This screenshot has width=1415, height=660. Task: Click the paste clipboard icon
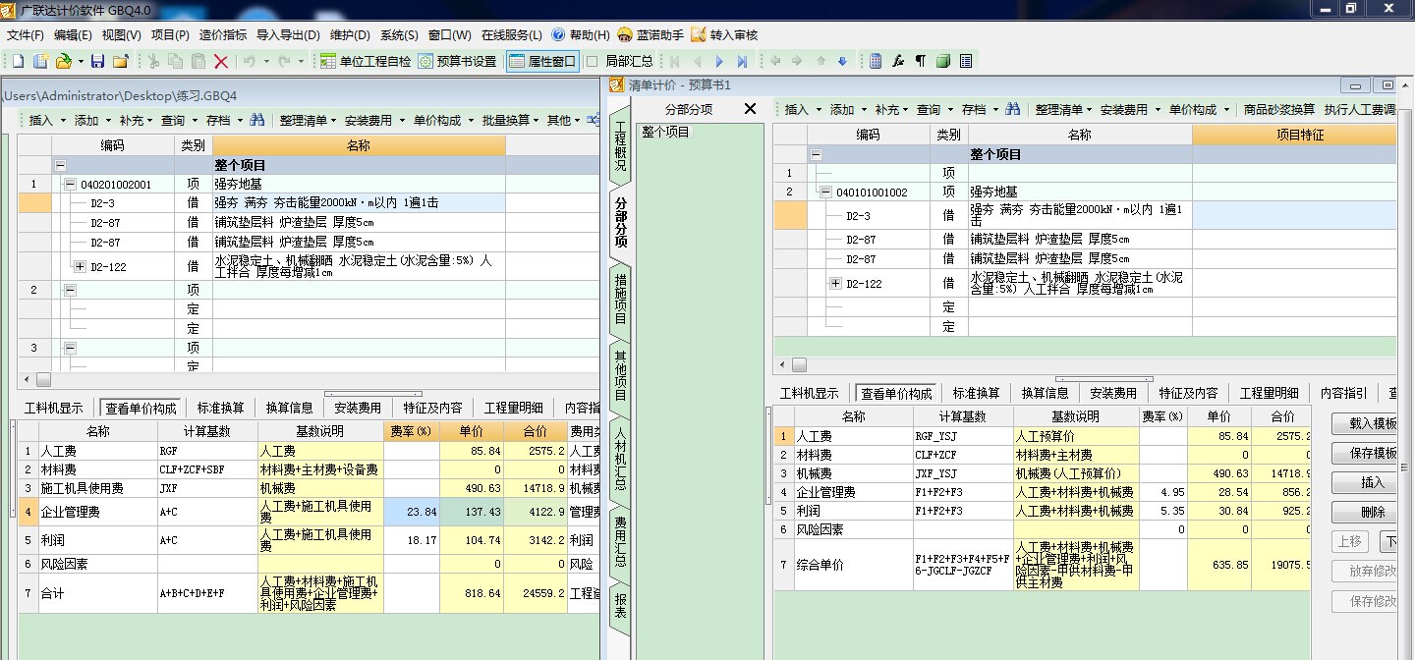click(198, 61)
